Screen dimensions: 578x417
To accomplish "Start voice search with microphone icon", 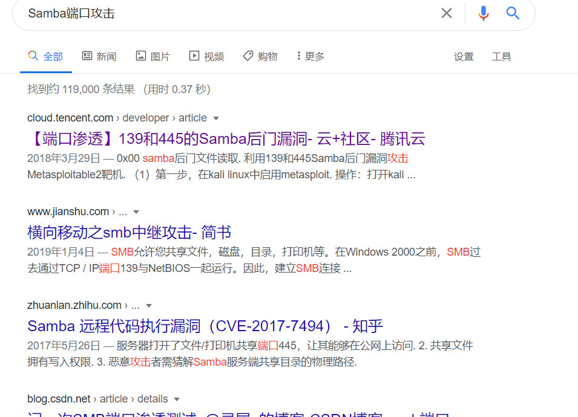I will tap(483, 13).
